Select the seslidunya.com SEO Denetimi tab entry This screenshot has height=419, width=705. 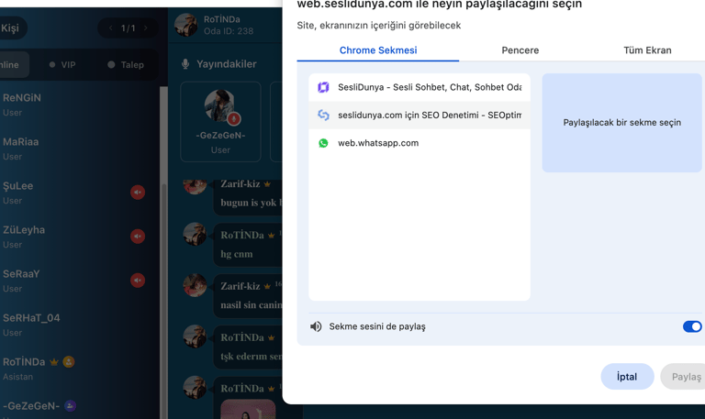[420, 115]
